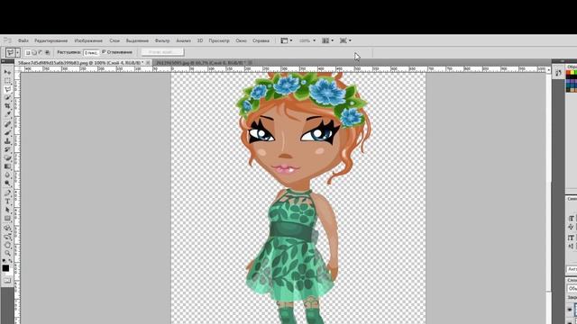Select the Gradient tool

click(7, 166)
